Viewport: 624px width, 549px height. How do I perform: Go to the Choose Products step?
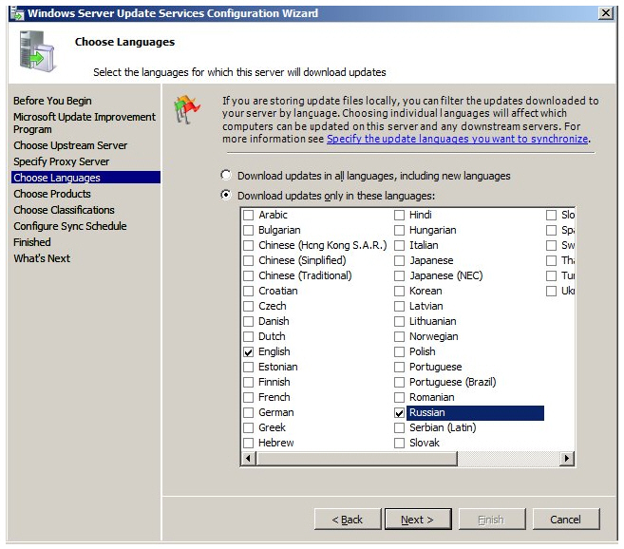tap(52, 194)
